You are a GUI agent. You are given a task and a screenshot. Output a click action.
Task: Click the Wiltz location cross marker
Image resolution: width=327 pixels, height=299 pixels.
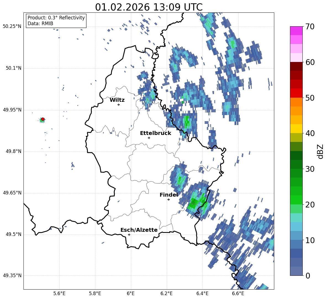[x=119, y=105]
